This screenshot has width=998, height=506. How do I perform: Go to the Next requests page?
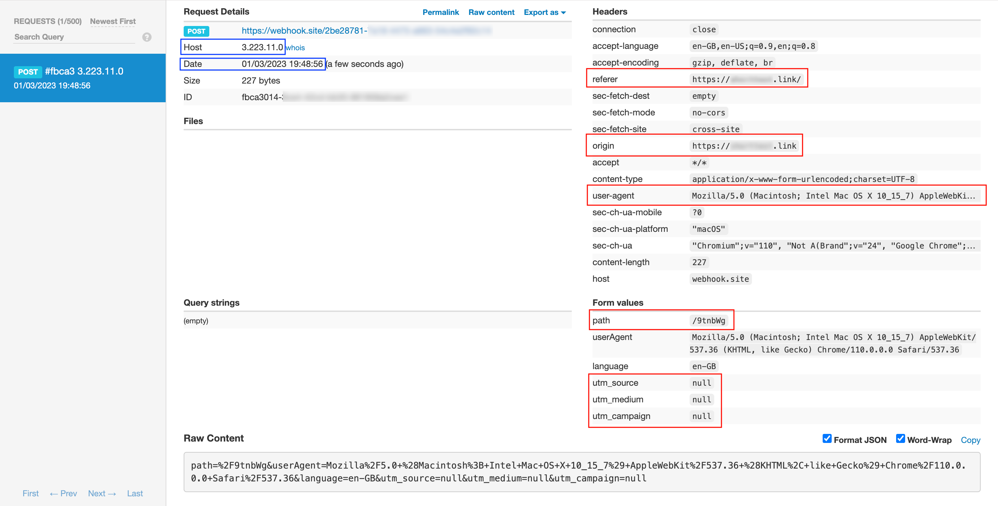tap(102, 493)
